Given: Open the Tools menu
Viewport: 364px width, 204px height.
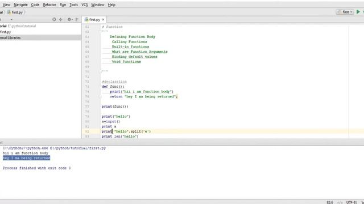Looking at the screenshot, I should (x=73, y=5).
